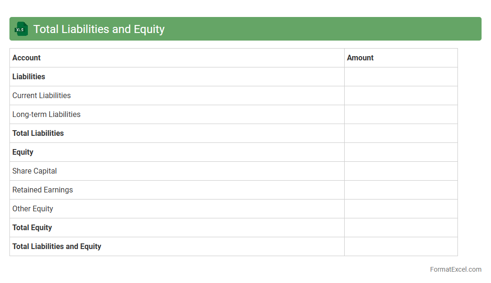491x283 pixels.
Task: Click the bold Total Equity row label
Action: pos(32,227)
